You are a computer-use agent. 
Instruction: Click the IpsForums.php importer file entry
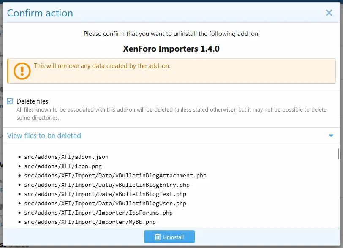[98, 213]
